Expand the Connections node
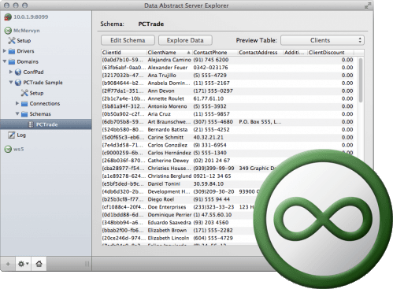This screenshot has width=393, height=289. [x=17, y=103]
